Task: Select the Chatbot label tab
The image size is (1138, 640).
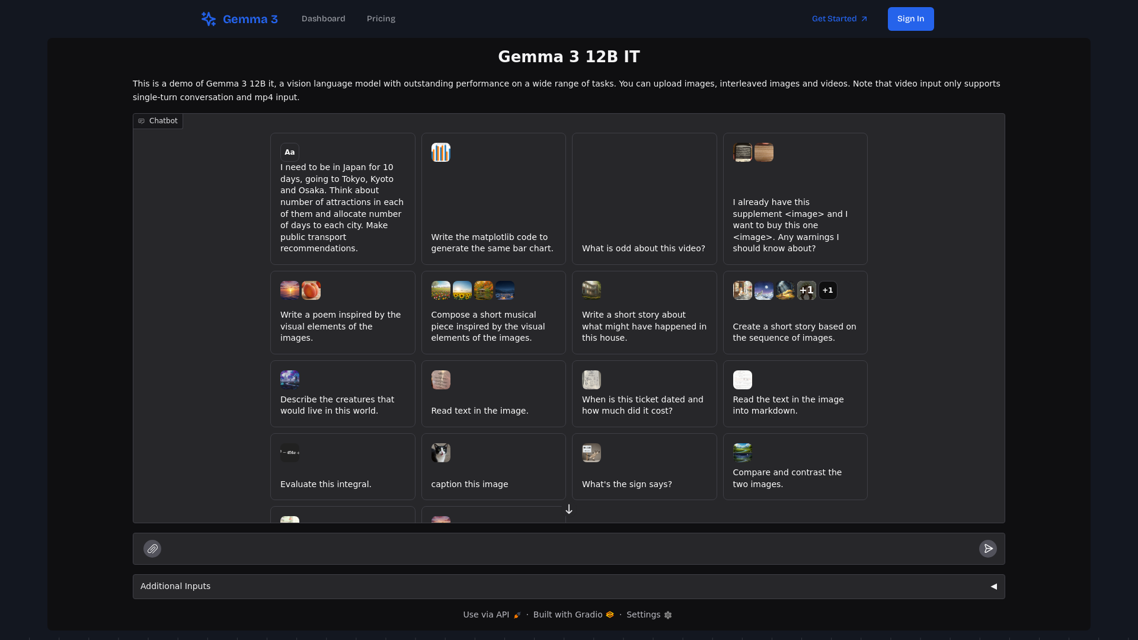Action: tap(158, 121)
